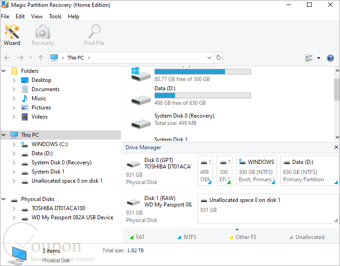
Task: Collapse the Physical Disks node
Action: [x=4, y=199]
